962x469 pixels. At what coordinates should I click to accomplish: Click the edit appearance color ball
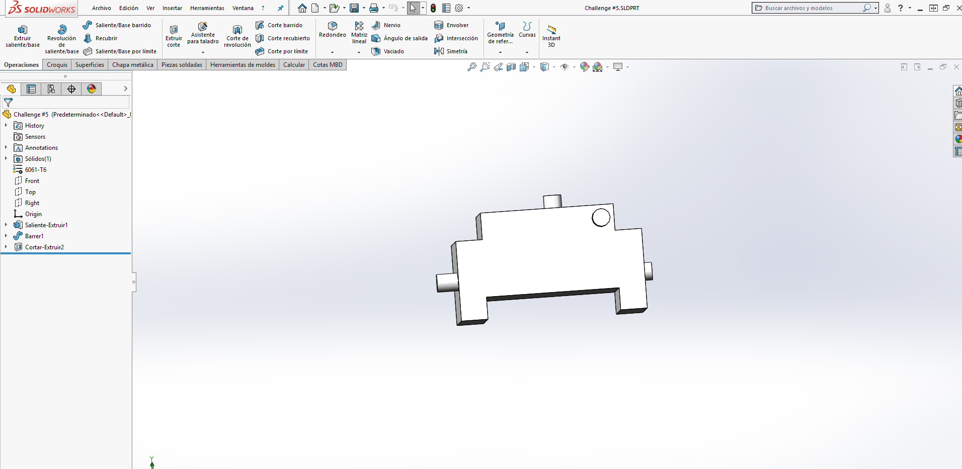(584, 67)
